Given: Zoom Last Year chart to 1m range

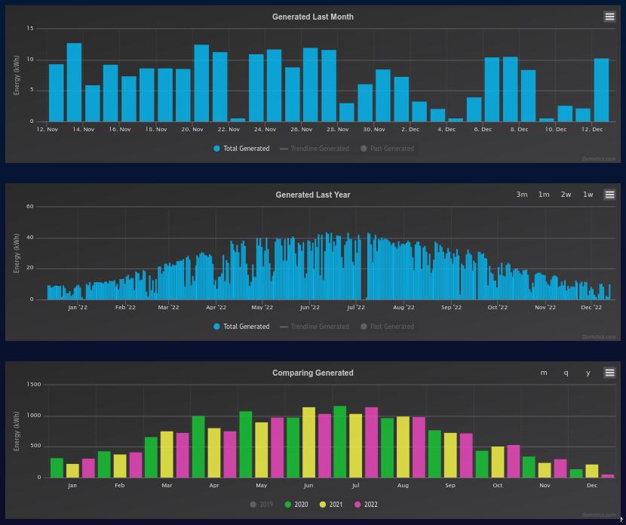Looking at the screenshot, I should 544,195.
